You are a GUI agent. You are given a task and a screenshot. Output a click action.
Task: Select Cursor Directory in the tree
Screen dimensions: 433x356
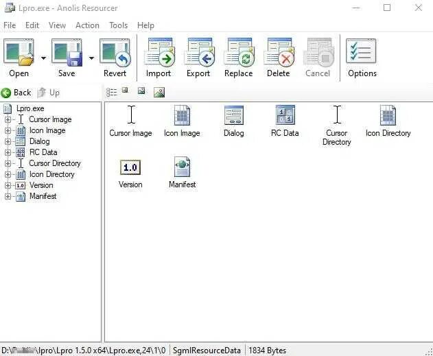55,163
